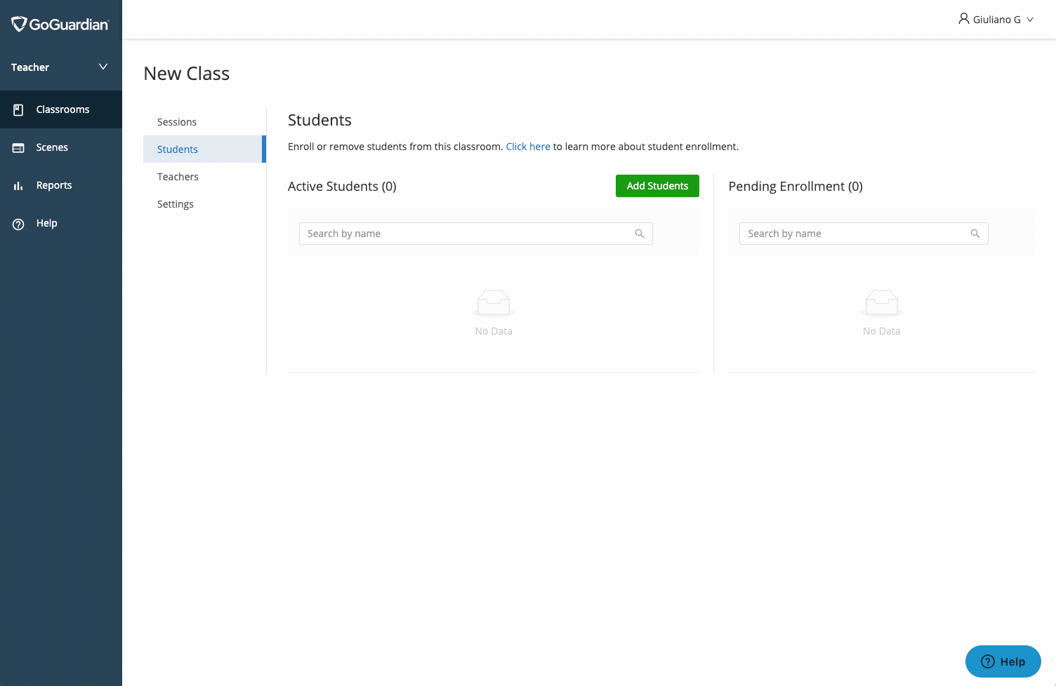Viewport: 1056px width, 686px height.
Task: Switch to the Sessions tab
Action: click(176, 121)
